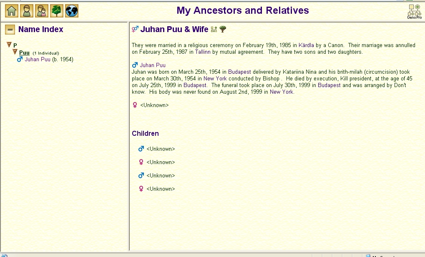The width and height of the screenshot is (425, 257).
Task: Collapse the Name Index panel
Action: click(10, 30)
